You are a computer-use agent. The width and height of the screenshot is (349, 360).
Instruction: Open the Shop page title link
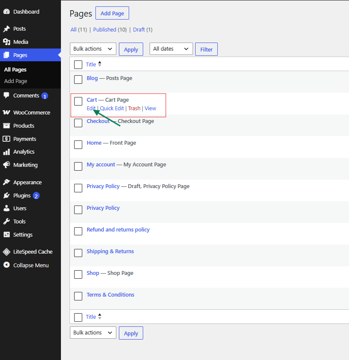[93, 273]
